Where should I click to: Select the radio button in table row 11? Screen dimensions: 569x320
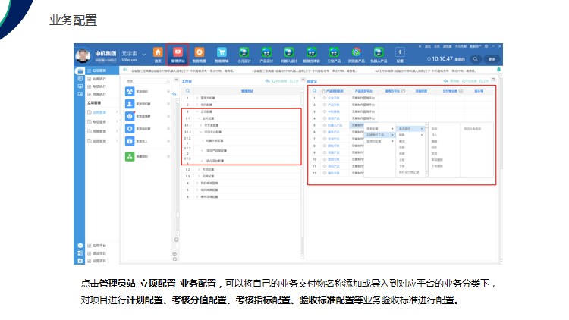coord(325,166)
